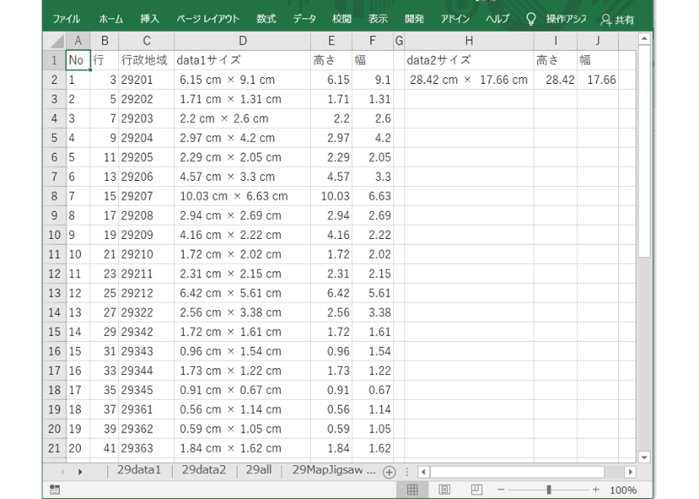Click vertical scrollbar down arrow

[x=645, y=457]
